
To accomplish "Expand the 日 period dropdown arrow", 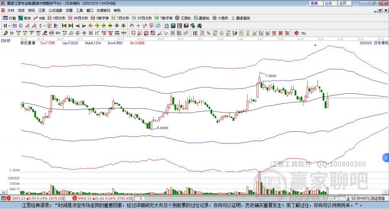I will (9, 26).
